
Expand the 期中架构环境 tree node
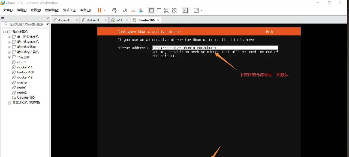click(x=9, y=47)
